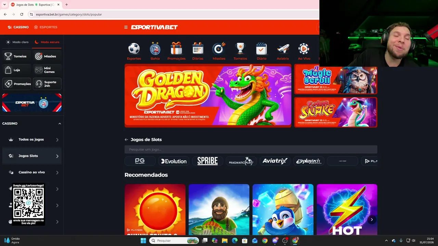Open the Mini Games sidebar button
Viewport: 438px width, 246px height.
click(47, 70)
